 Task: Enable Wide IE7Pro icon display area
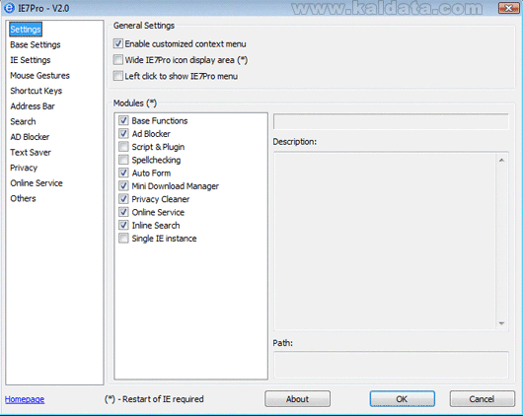[x=117, y=60]
